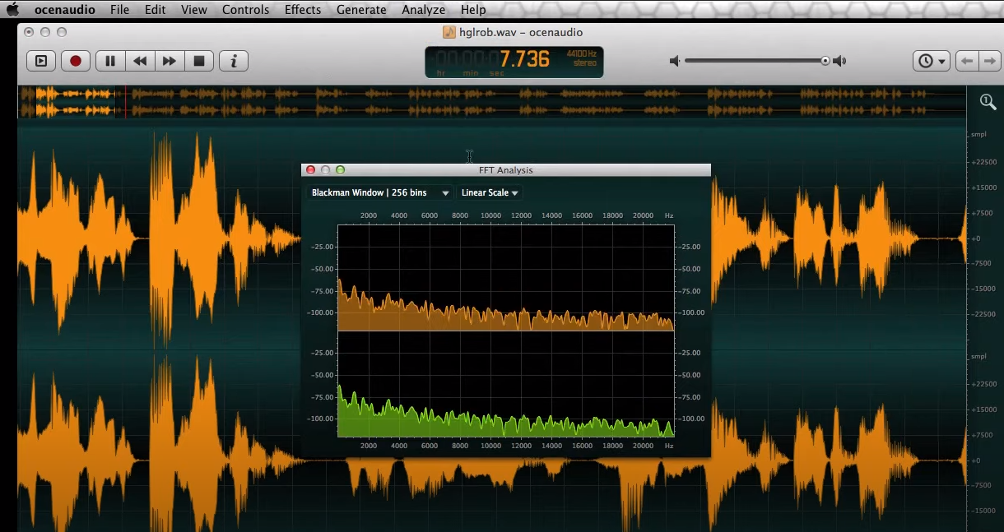Mute audio via the left speaker icon
This screenshot has width=1004, height=532.
[675, 60]
